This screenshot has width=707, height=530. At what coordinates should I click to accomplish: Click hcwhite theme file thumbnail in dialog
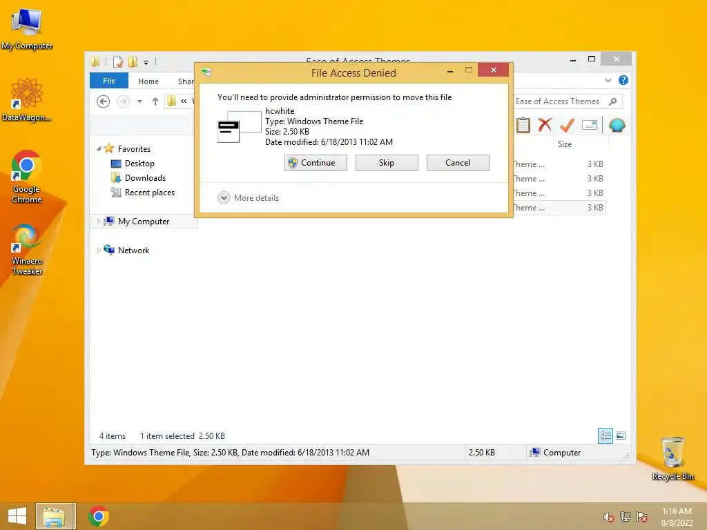coord(240,127)
